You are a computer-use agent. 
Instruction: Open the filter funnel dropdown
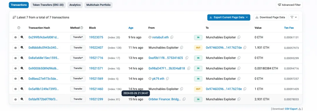[x=294, y=17]
